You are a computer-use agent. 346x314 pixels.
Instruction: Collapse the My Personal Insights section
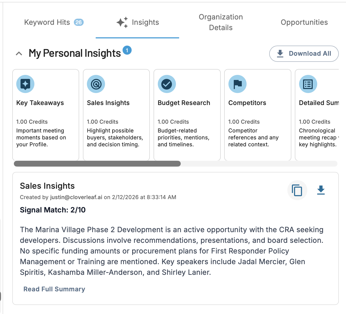coord(19,54)
